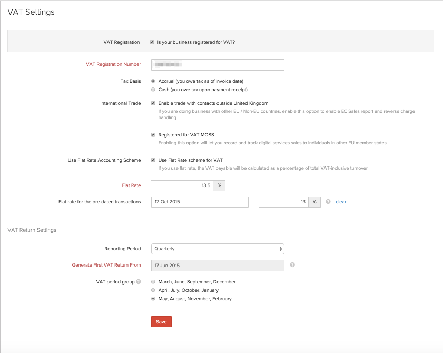The width and height of the screenshot is (443, 353).
Task: Open the Reporting Period dropdown
Action: 218,249
